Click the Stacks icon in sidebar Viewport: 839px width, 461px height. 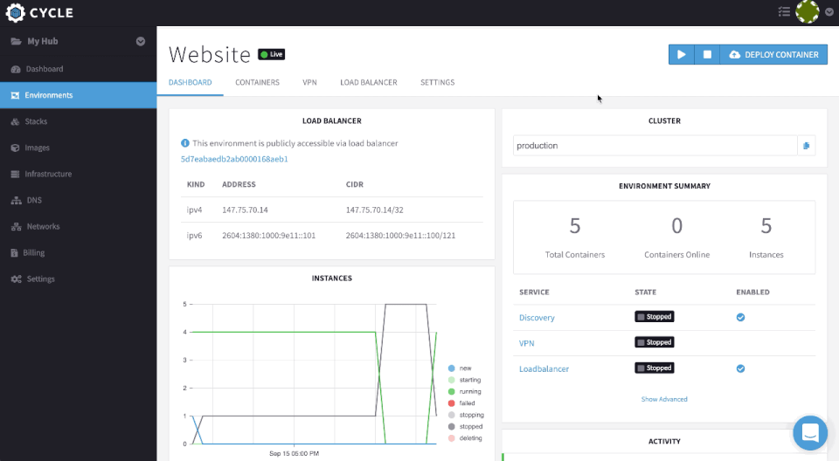(x=15, y=121)
